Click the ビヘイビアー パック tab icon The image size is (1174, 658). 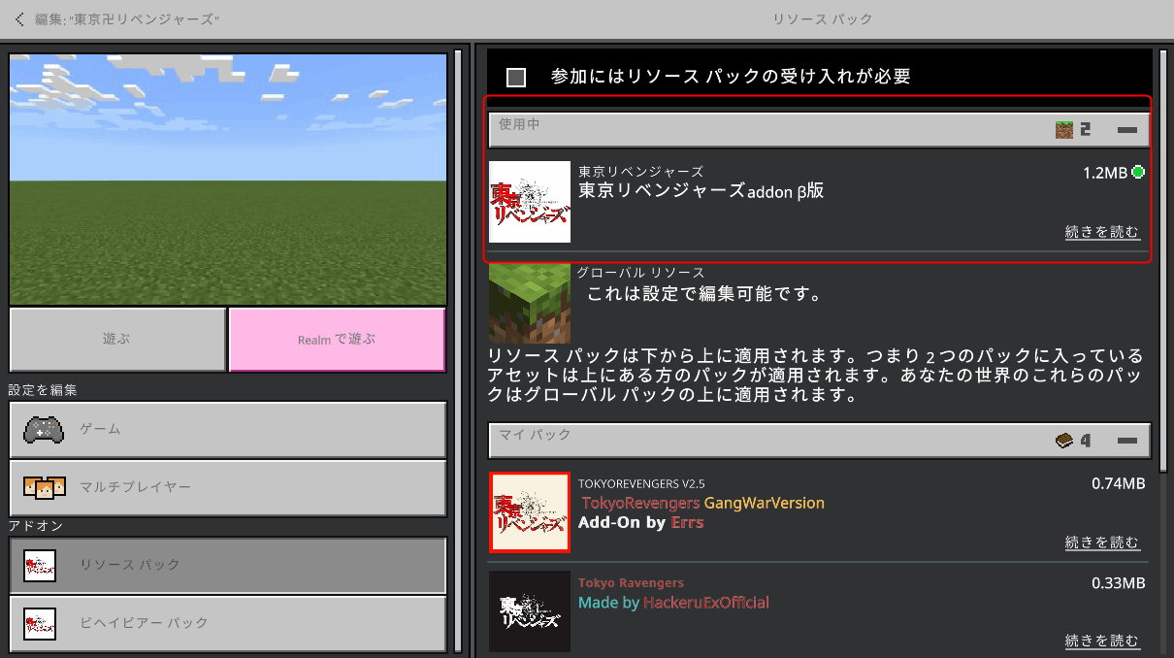40,623
